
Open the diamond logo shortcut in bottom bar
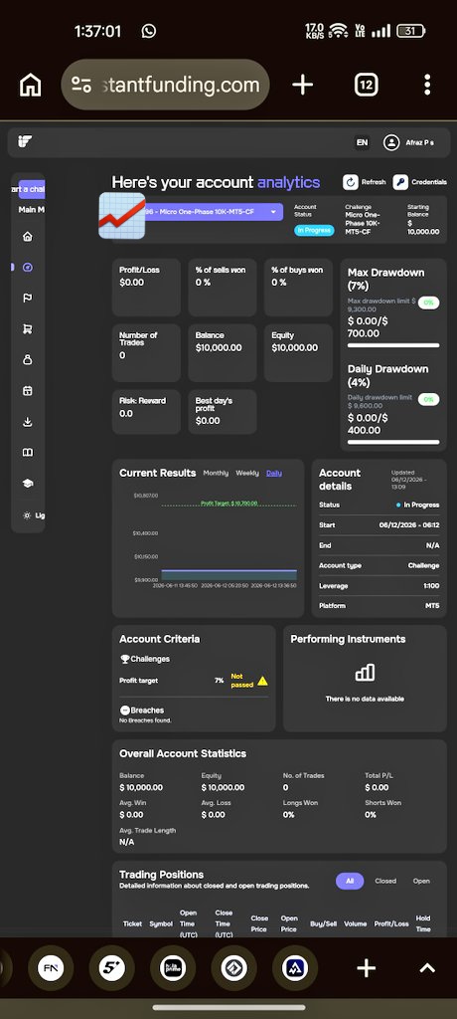(x=233, y=967)
